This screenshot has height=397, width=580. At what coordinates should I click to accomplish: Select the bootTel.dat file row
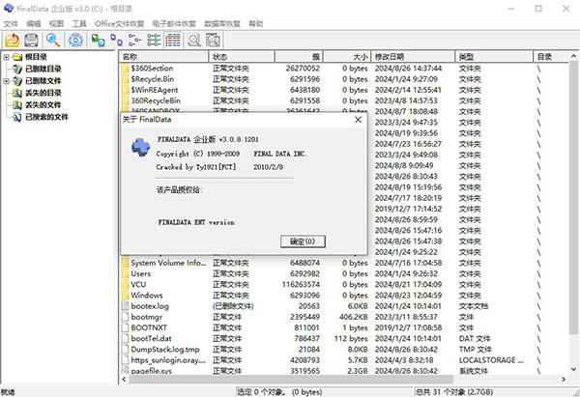pos(344,338)
